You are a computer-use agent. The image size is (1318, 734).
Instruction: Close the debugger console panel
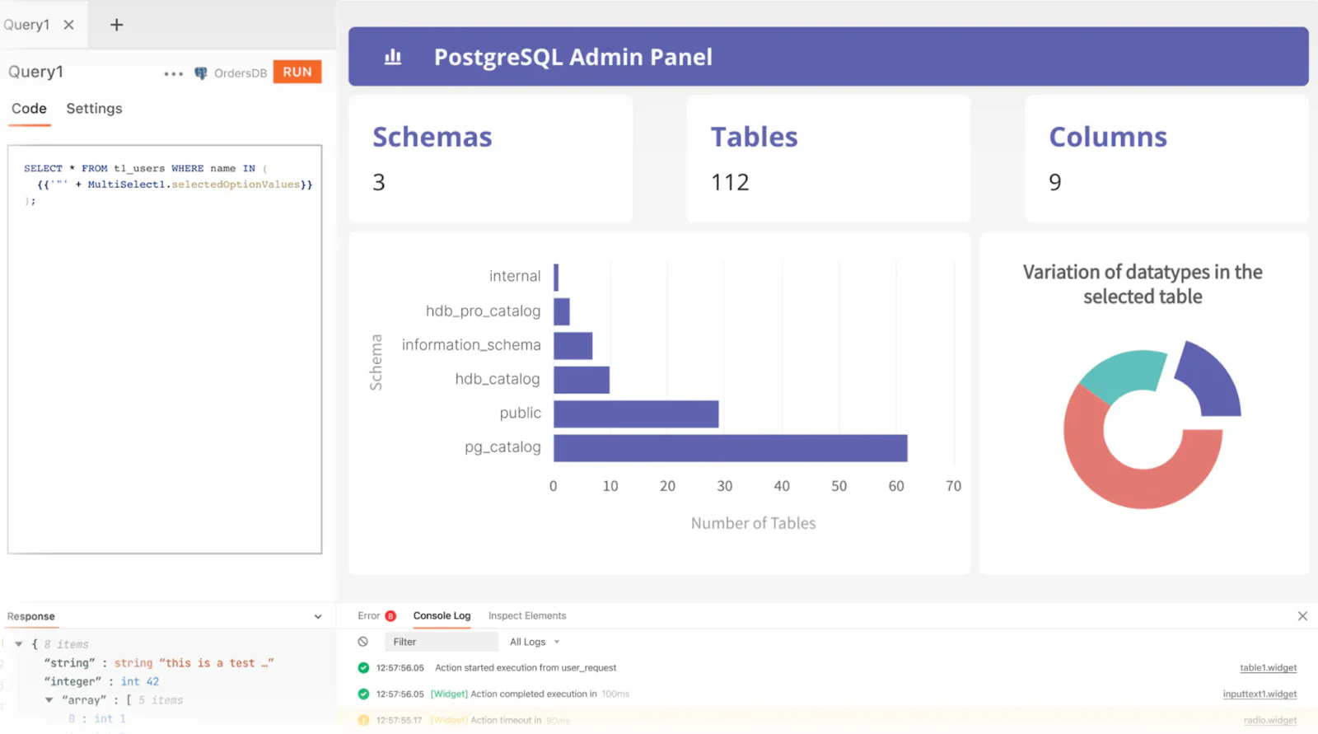(1302, 616)
